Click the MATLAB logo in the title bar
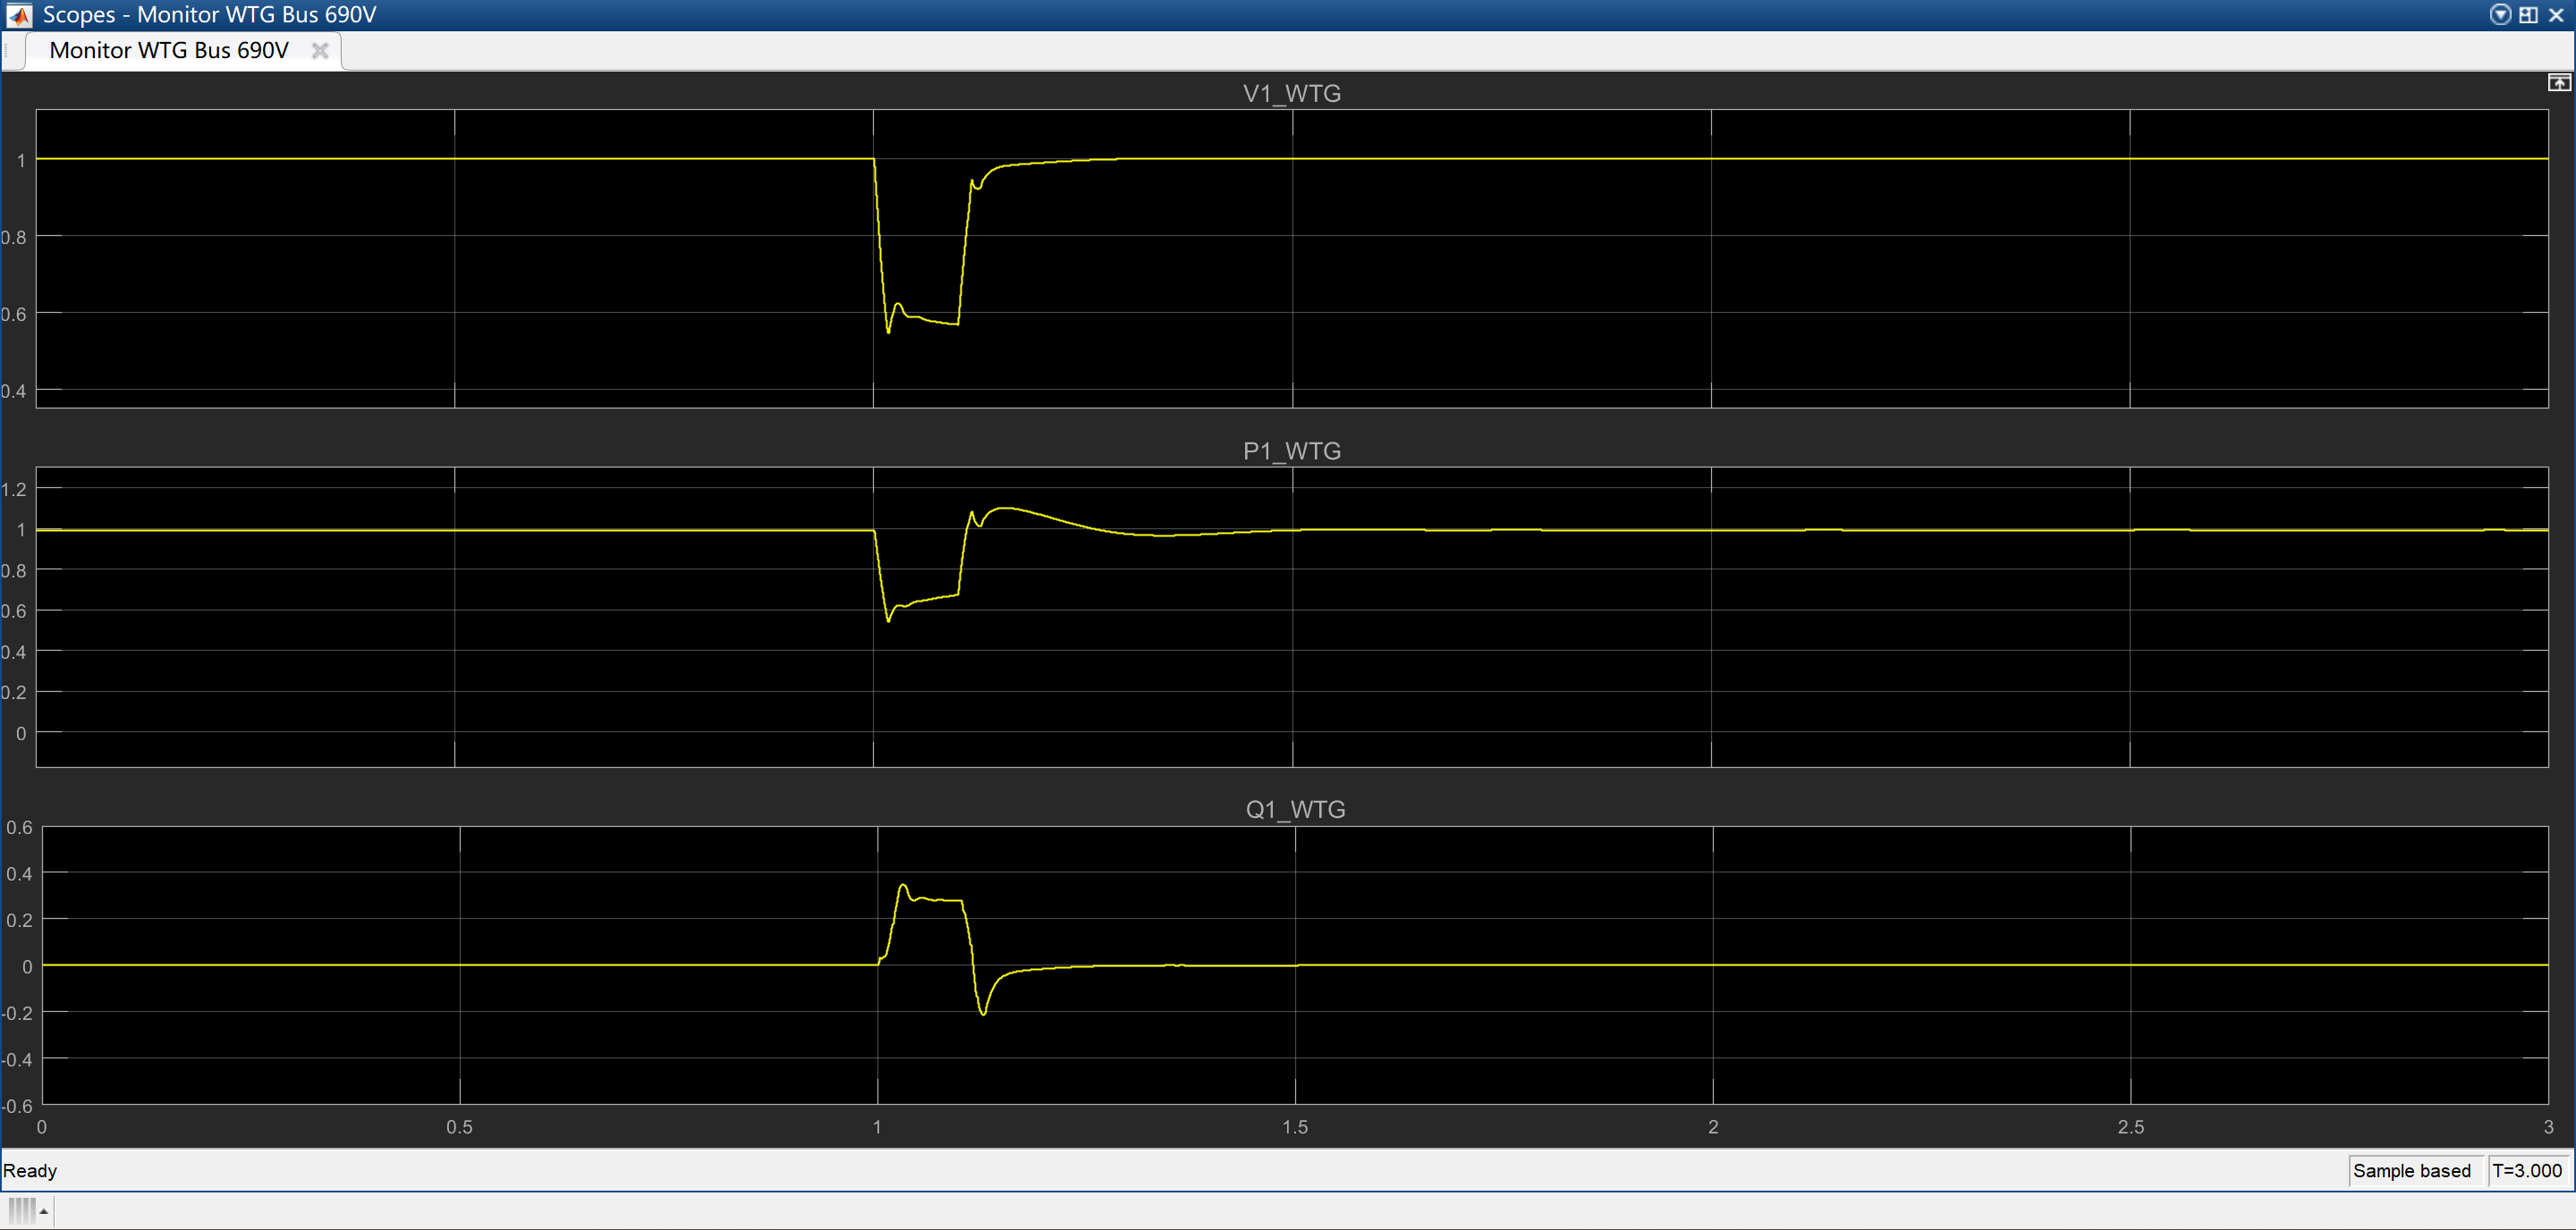The height and width of the screenshot is (1230, 2576). click(x=18, y=14)
